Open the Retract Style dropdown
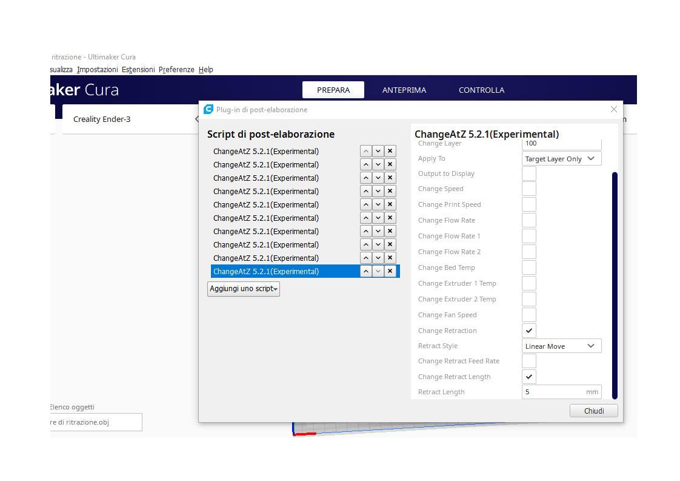 (x=561, y=346)
